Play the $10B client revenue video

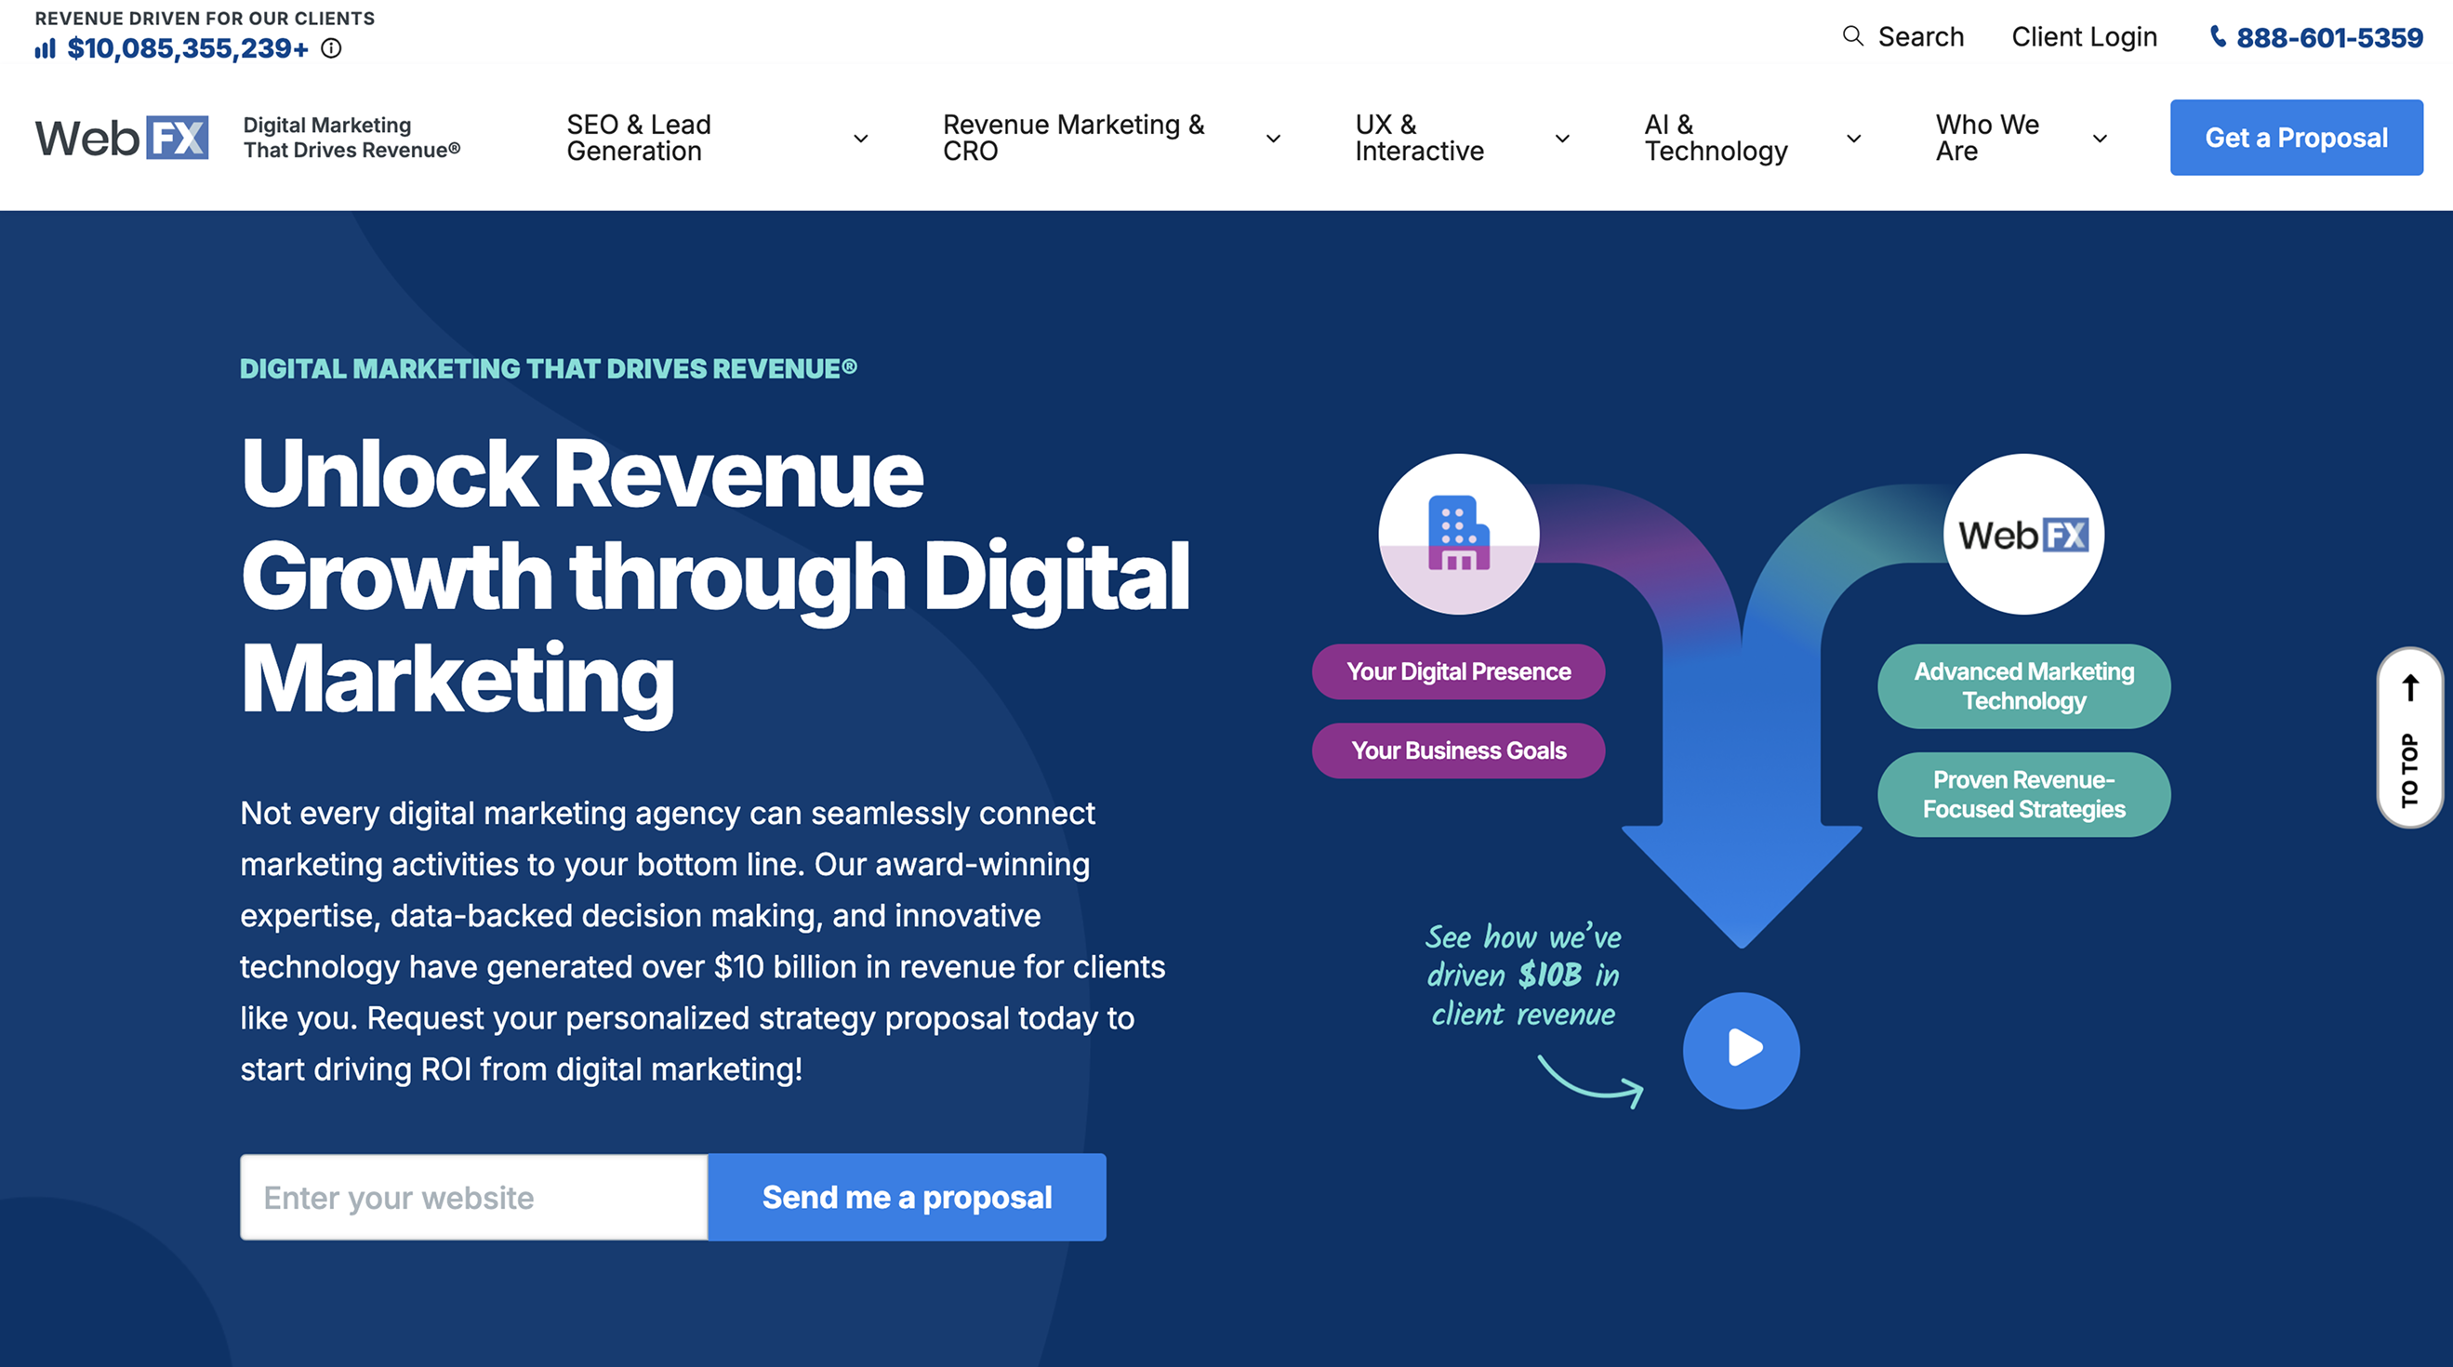(1741, 1050)
